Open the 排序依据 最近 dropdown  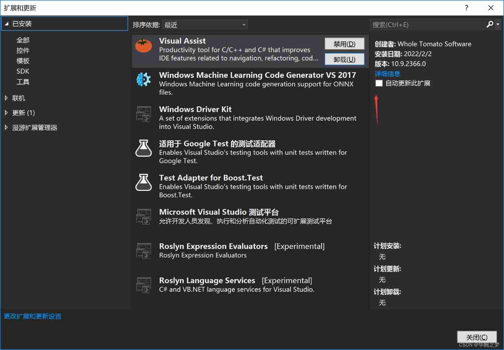[205, 25]
